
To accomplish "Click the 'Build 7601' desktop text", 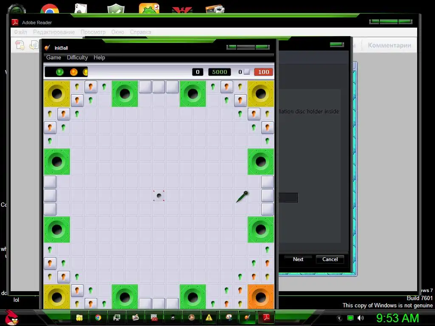I will click(419, 298).
